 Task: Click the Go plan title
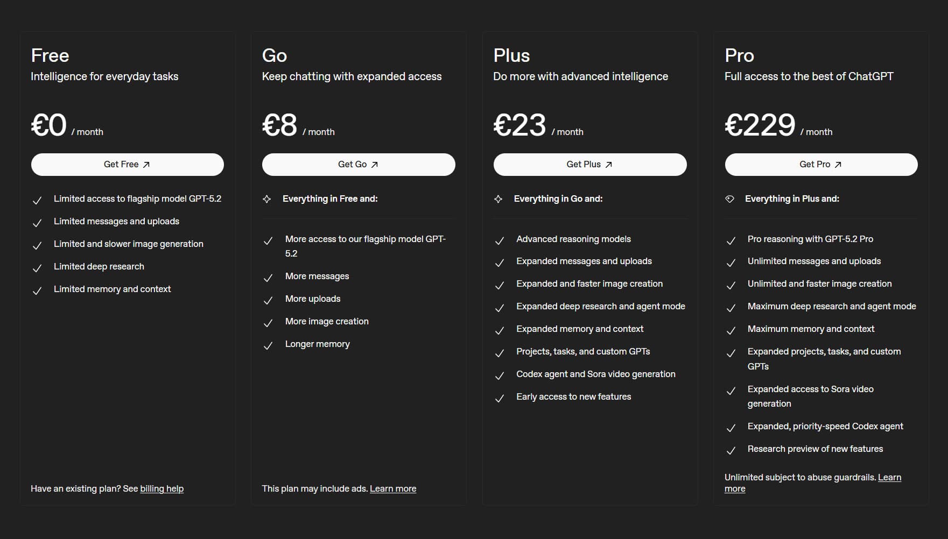275,55
